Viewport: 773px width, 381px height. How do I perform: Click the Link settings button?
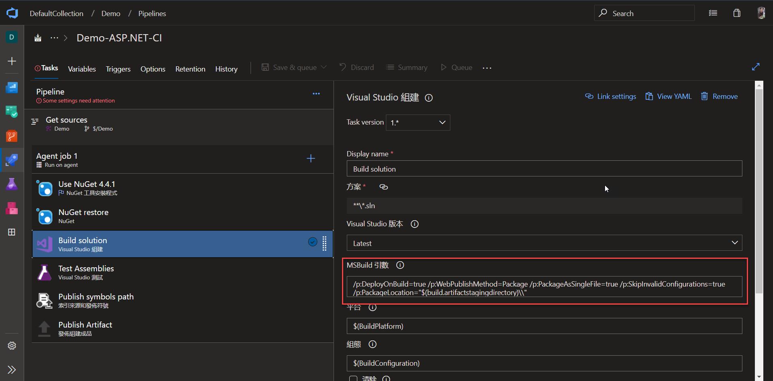tap(610, 96)
